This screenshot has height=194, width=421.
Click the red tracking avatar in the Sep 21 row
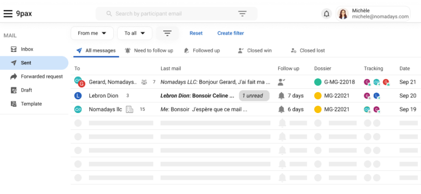coord(386,82)
